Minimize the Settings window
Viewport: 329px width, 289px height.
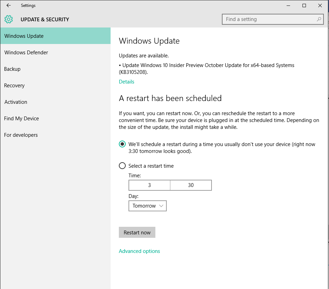pyautogui.click(x=288, y=5)
